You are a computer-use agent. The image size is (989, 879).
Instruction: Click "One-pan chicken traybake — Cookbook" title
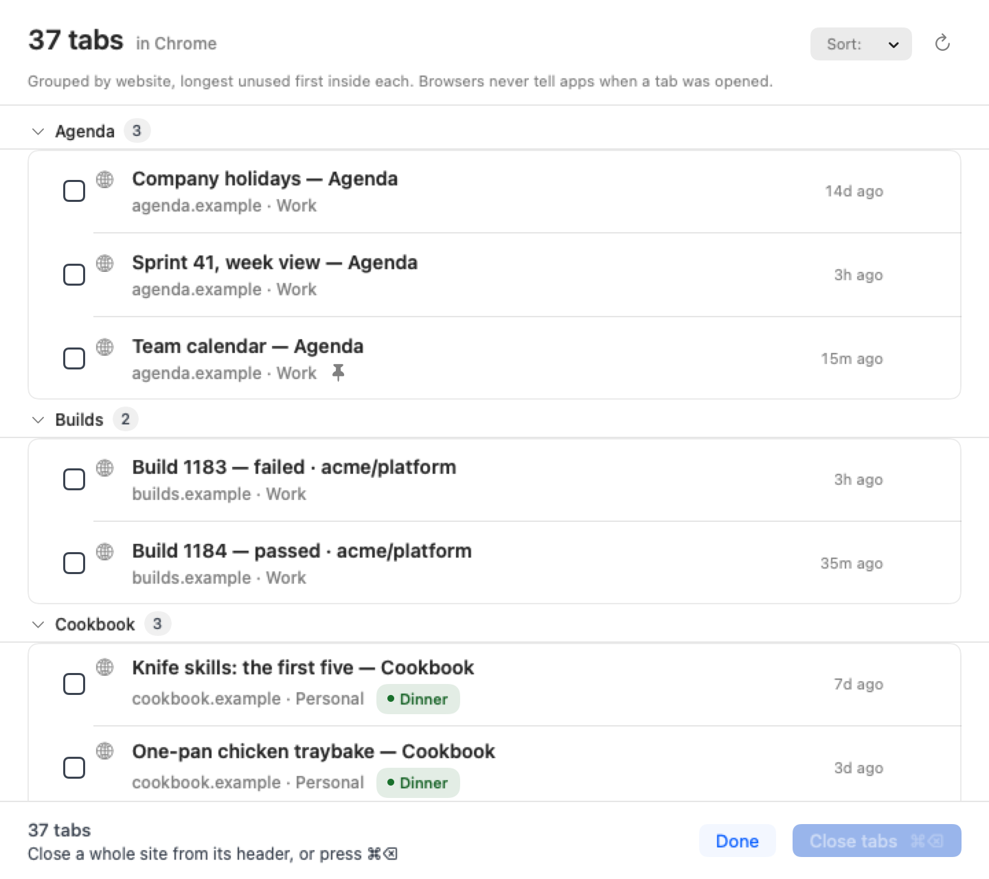tap(313, 751)
